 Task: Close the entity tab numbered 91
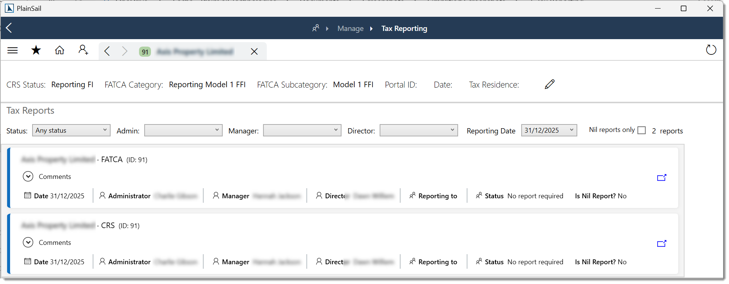pos(254,52)
